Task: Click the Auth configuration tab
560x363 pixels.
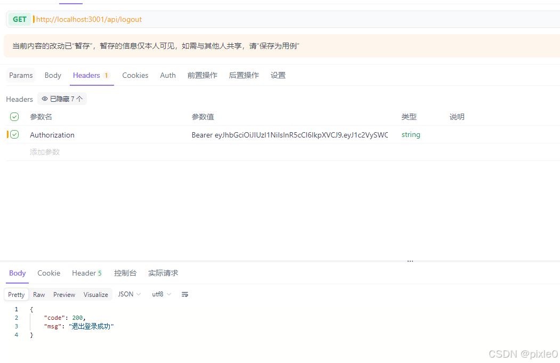Action: 167,75
